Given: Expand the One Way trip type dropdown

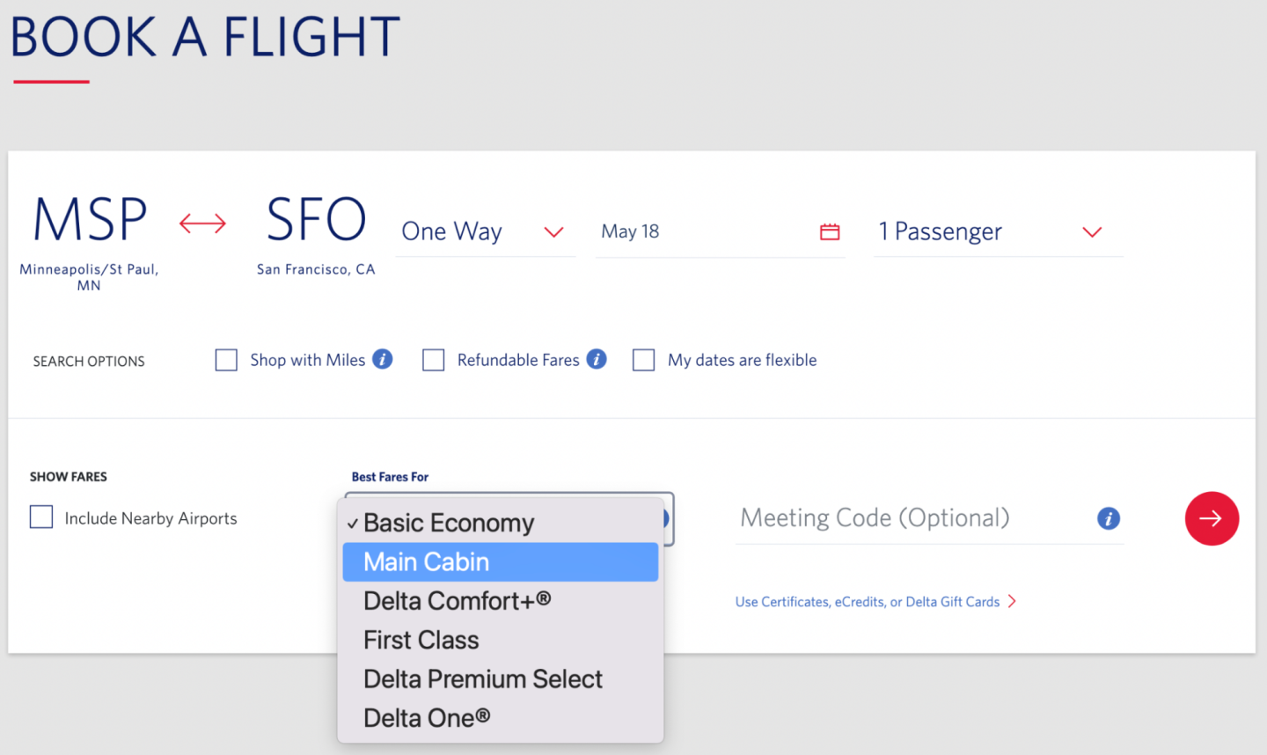Looking at the screenshot, I should point(484,231).
